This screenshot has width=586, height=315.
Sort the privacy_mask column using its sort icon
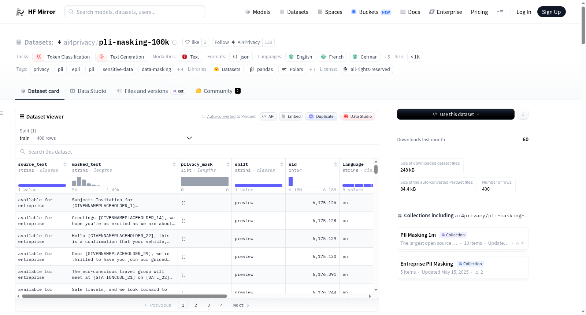pyautogui.click(x=228, y=165)
